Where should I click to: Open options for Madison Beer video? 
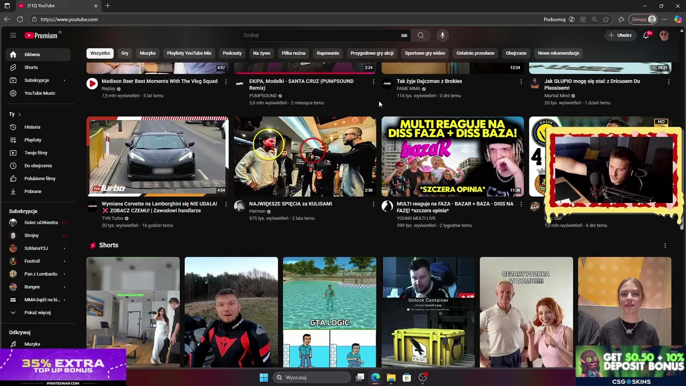point(226,81)
